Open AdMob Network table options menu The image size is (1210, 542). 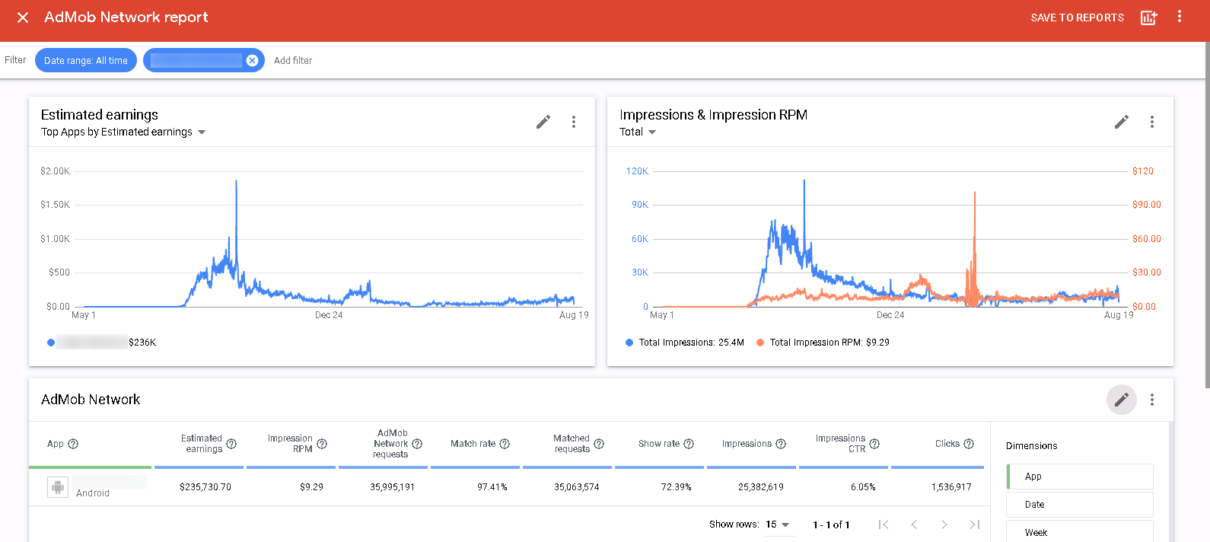pos(1152,400)
